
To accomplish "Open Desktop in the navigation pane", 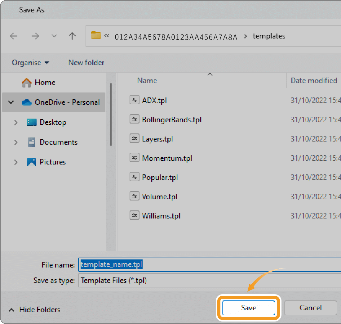I will tap(53, 122).
